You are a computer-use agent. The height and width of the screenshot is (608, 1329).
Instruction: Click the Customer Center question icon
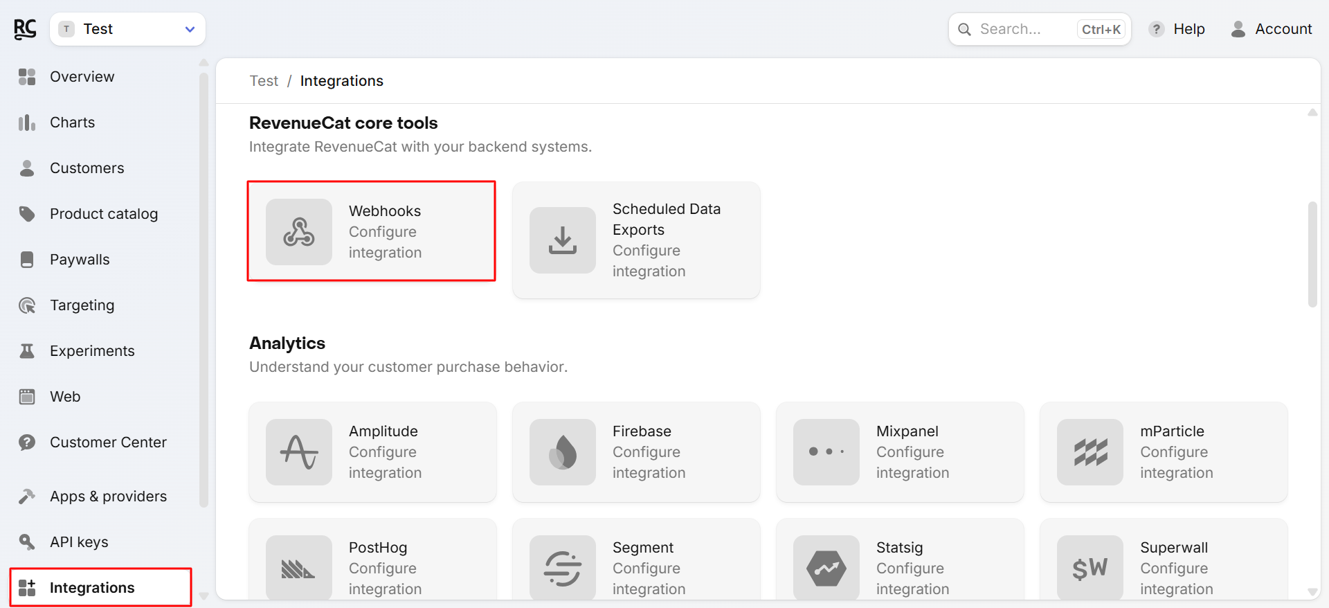(27, 442)
